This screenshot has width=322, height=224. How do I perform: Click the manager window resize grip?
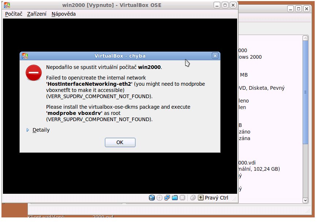308,211
